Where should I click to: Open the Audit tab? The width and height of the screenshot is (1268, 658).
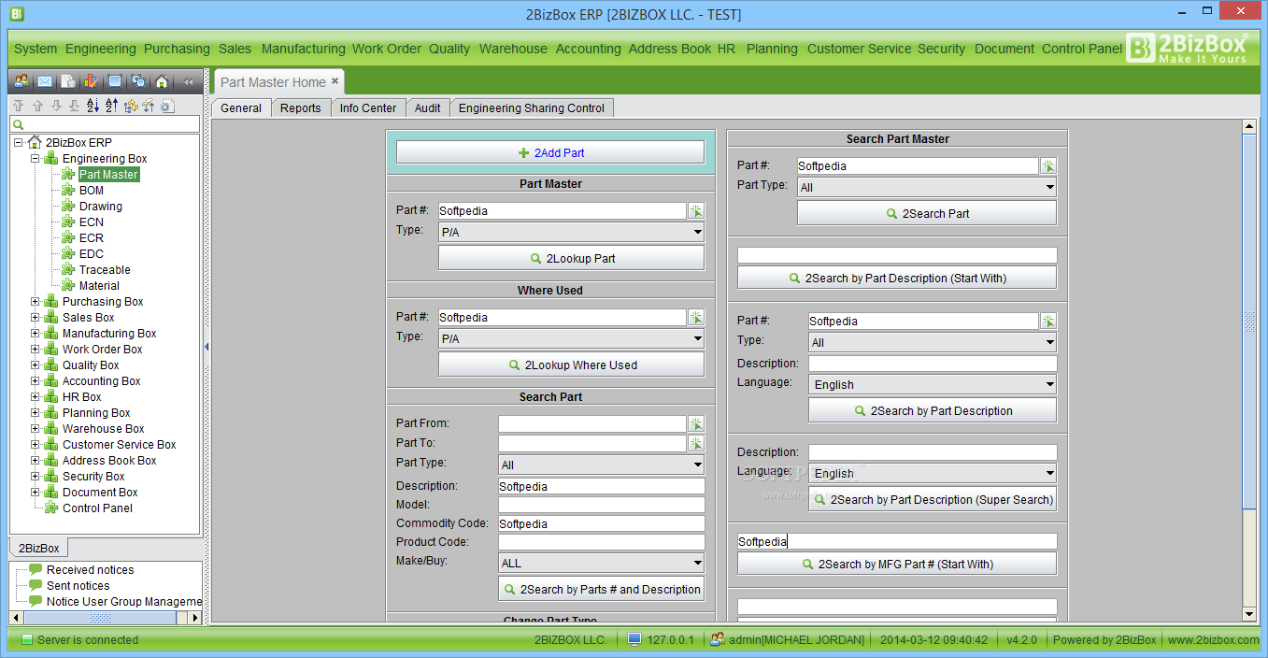coord(428,108)
